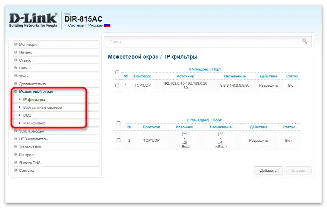The width and height of the screenshot is (327, 208).
Task: Go to the Начало menu item
Action: [56, 52]
